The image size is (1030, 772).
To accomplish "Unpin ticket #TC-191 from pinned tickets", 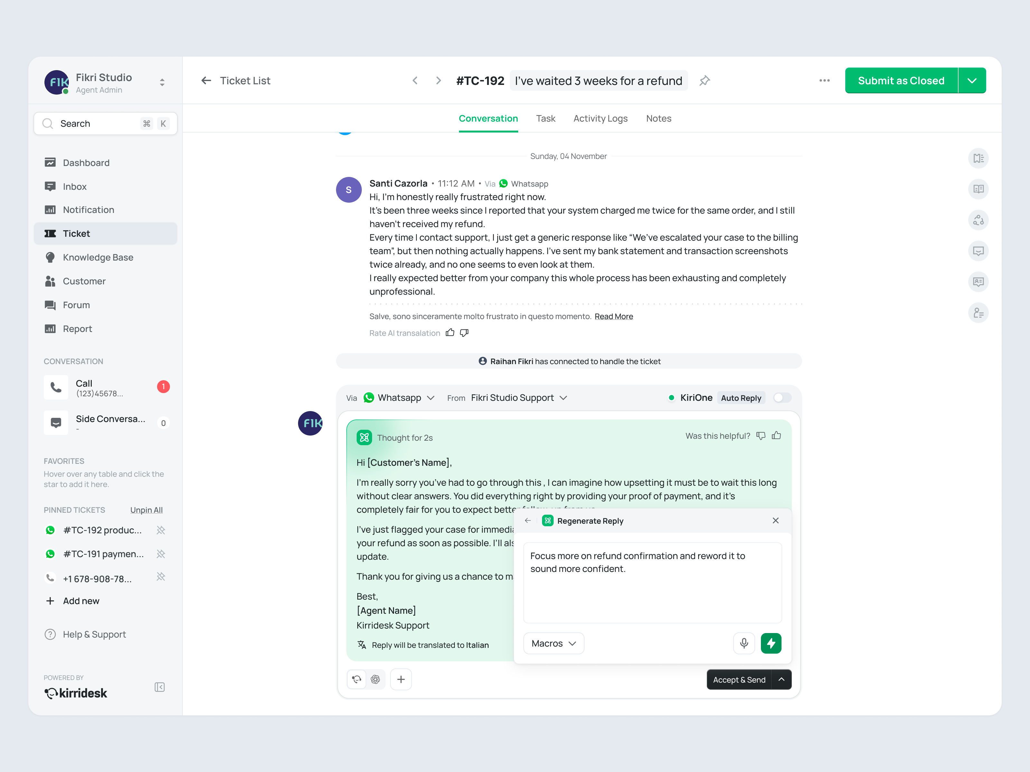I will coord(161,554).
